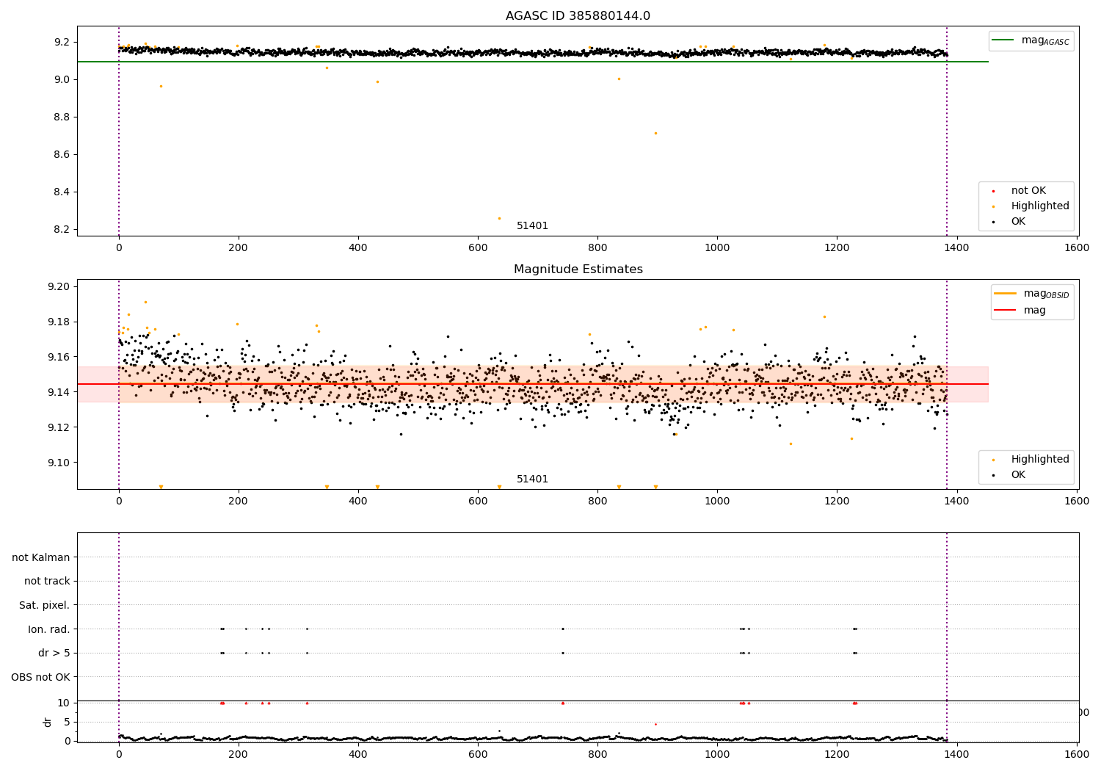
Task: Select the mag AGASC legend label
Action: 1045,40
